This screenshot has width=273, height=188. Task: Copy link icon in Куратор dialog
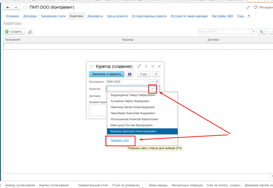[139, 66]
